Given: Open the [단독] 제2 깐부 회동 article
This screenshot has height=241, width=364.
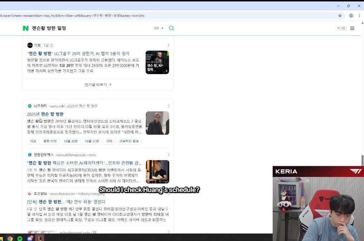Looking at the screenshot, I should click(66, 202).
